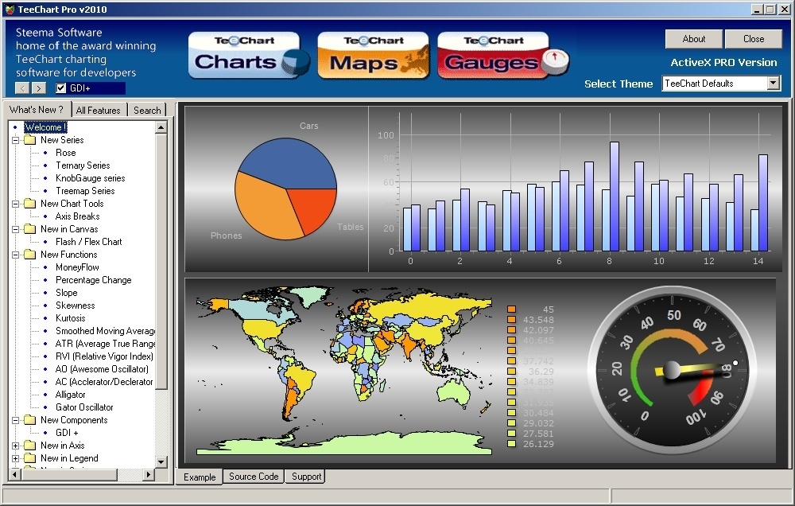Collapse the New Functions node
The height and width of the screenshot is (506, 795).
(x=16, y=255)
